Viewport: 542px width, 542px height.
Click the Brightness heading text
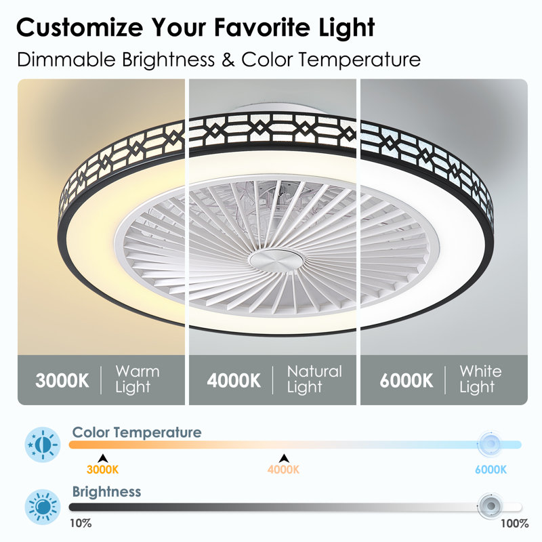(x=106, y=492)
